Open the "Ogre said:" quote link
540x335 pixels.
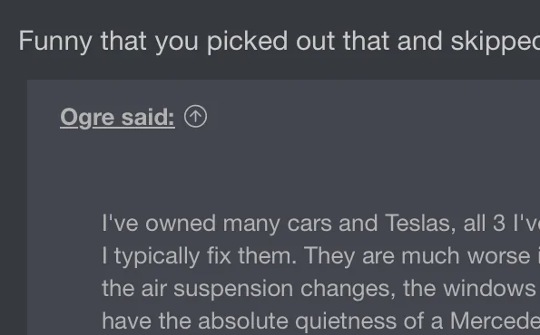(117, 118)
